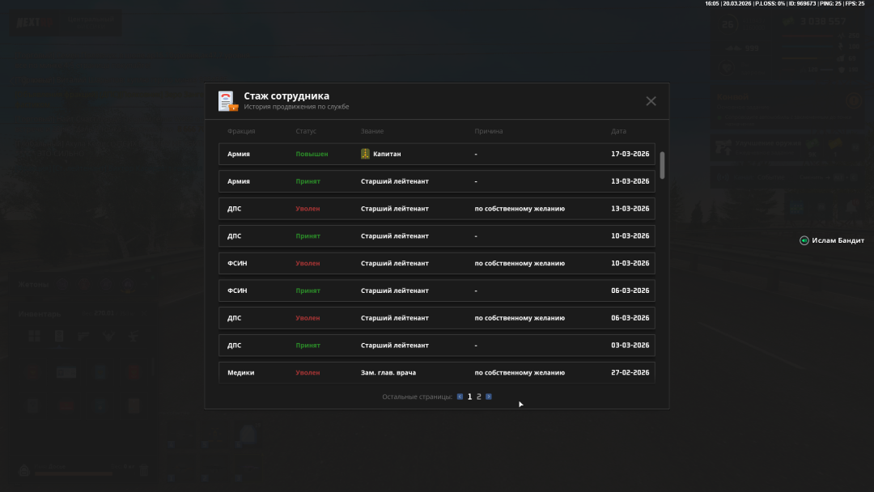Click the history list scrollbar thumb
874x492 pixels.
(x=662, y=165)
